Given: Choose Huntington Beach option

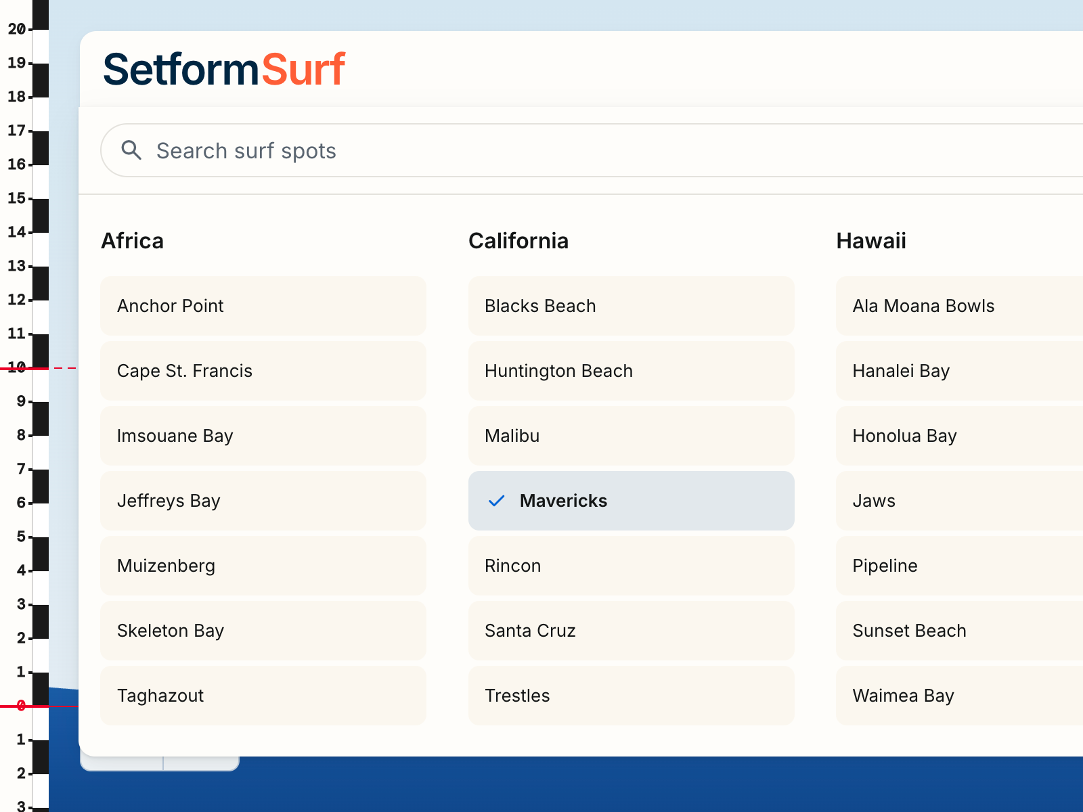Looking at the screenshot, I should tap(632, 371).
